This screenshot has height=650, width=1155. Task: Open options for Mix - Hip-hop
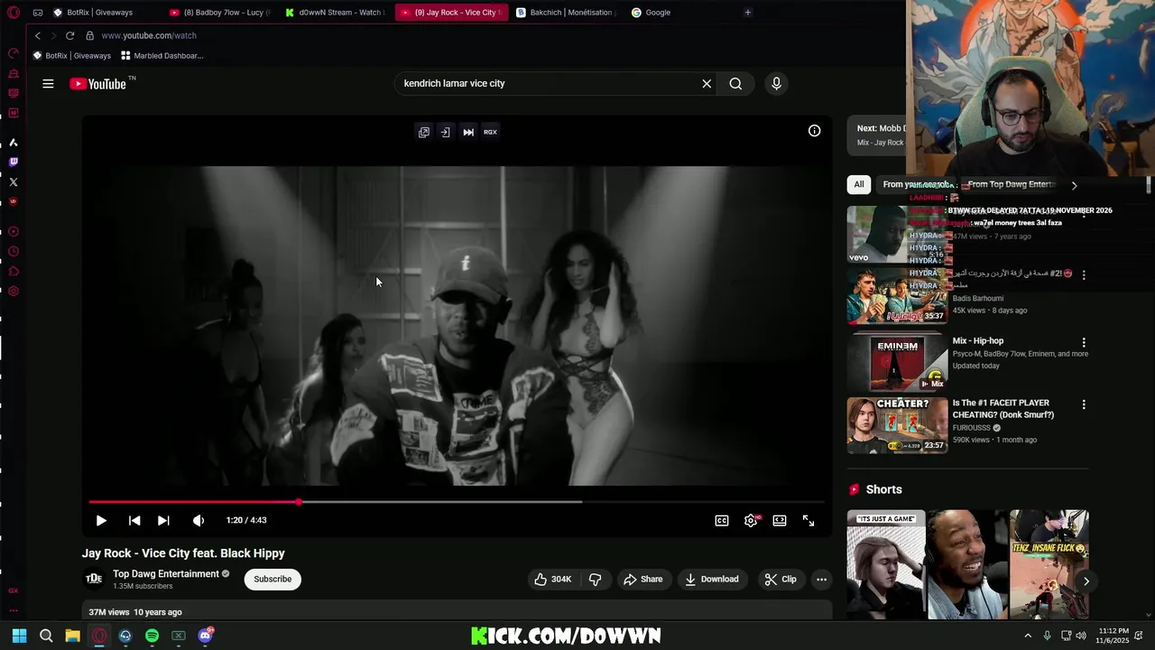click(x=1084, y=343)
